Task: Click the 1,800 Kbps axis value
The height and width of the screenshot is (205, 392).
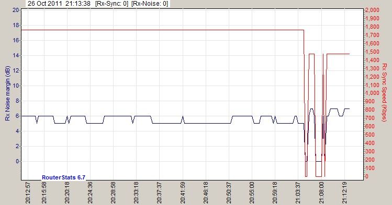Action: [x=373, y=27]
